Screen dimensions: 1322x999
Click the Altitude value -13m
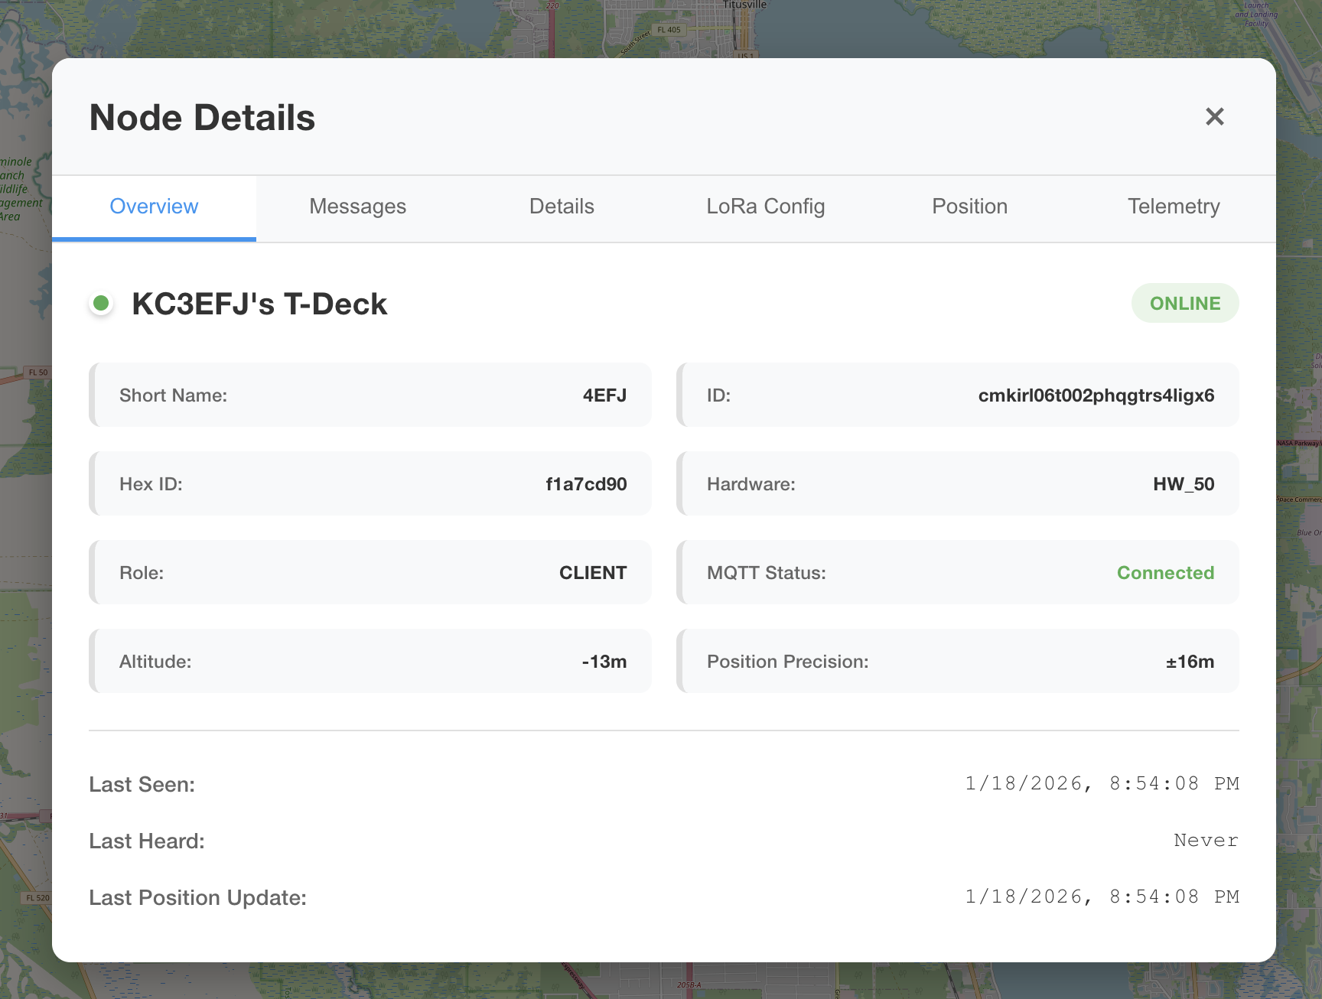click(x=604, y=662)
